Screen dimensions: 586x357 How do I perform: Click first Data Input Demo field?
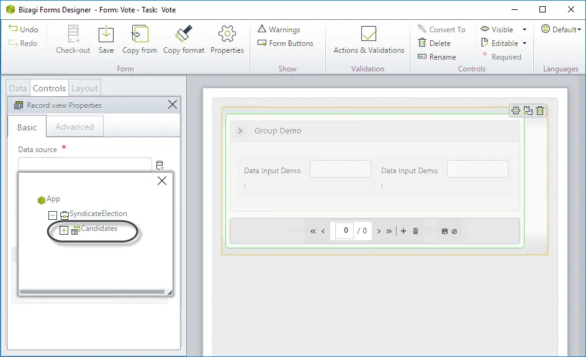click(x=340, y=169)
